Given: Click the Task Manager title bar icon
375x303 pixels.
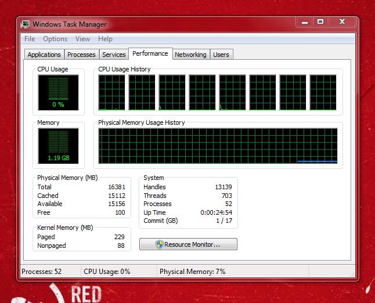Looking at the screenshot, I should click(x=25, y=24).
